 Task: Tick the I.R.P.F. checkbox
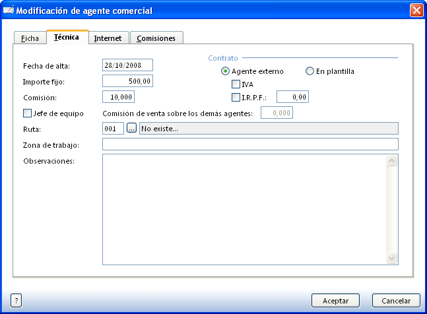pyautogui.click(x=236, y=98)
